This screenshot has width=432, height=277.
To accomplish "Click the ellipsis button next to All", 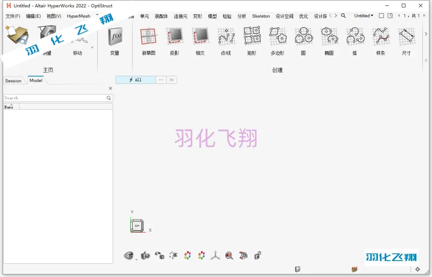I will pyautogui.click(x=161, y=80).
